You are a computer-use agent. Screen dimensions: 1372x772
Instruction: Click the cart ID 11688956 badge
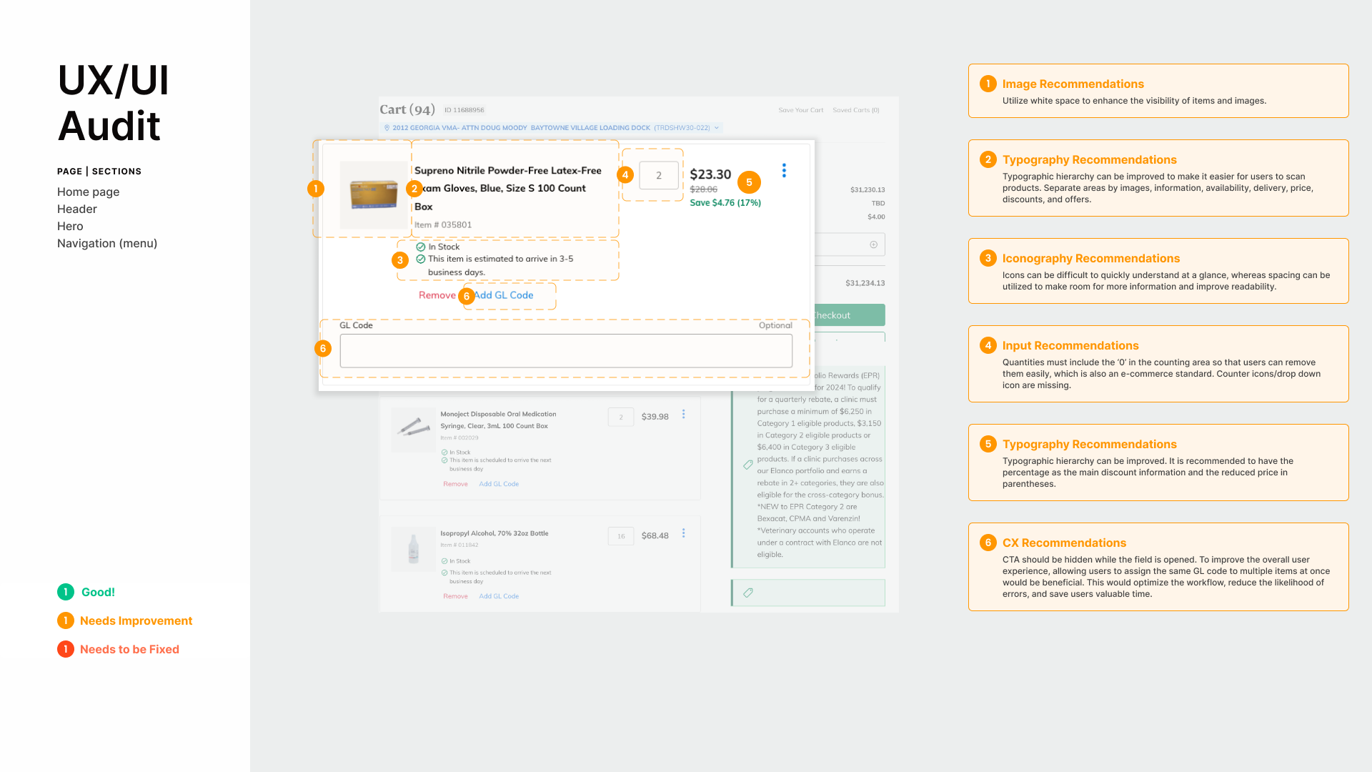click(464, 110)
